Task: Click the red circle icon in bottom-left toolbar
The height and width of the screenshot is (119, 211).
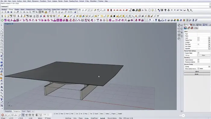Action: coord(2,115)
